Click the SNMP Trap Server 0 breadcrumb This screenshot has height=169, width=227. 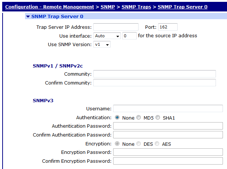click(x=182, y=7)
